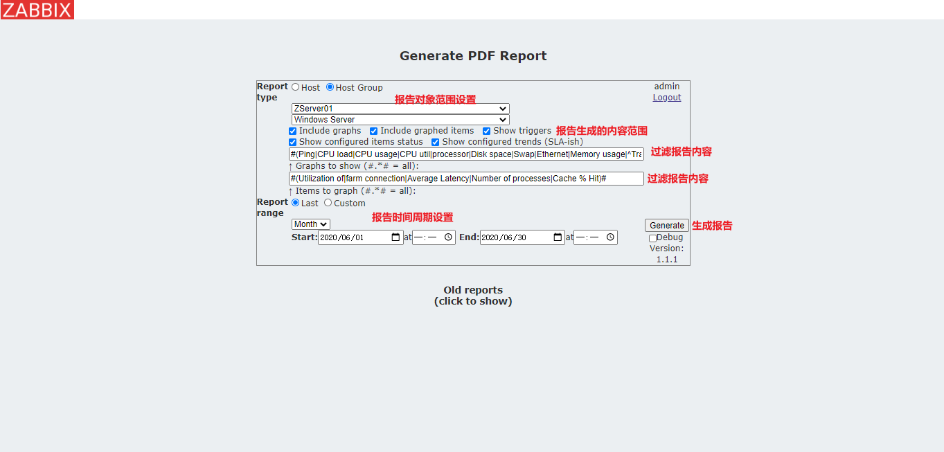Open the Month period dropdown

coord(310,224)
